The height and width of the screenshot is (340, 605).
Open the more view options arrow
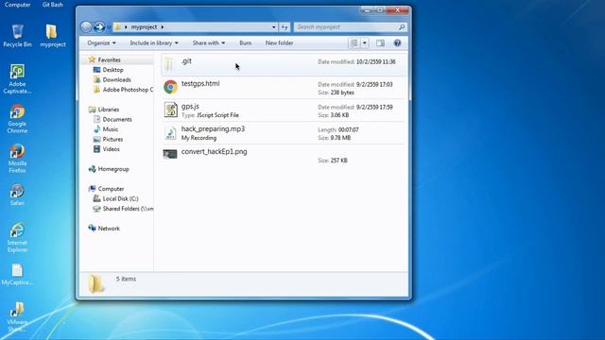click(365, 43)
